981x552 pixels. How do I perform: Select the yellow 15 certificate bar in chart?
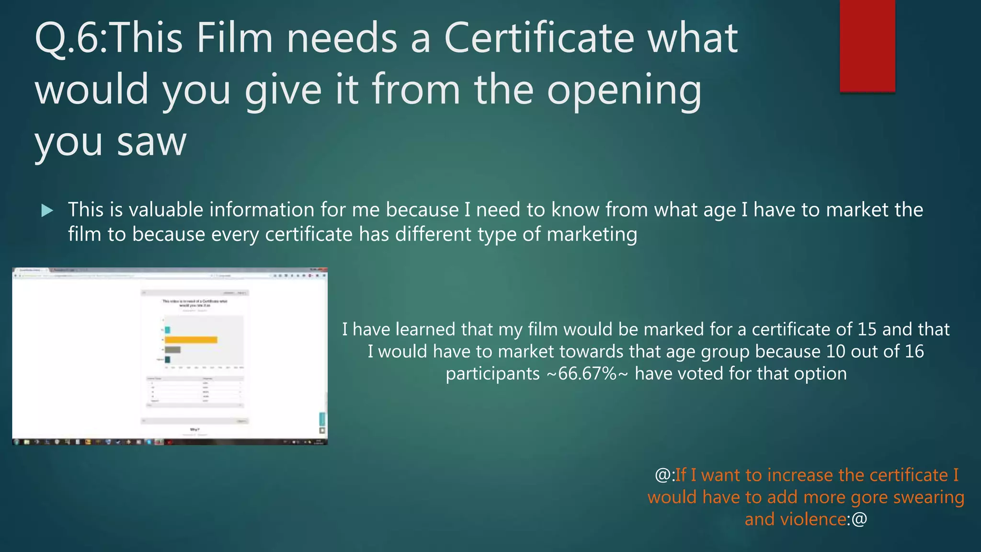click(191, 340)
